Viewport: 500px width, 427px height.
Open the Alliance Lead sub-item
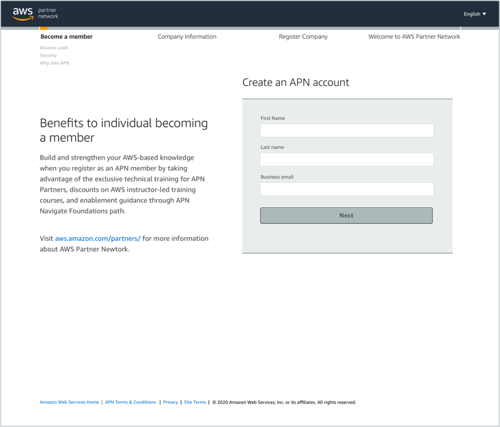pos(53,48)
